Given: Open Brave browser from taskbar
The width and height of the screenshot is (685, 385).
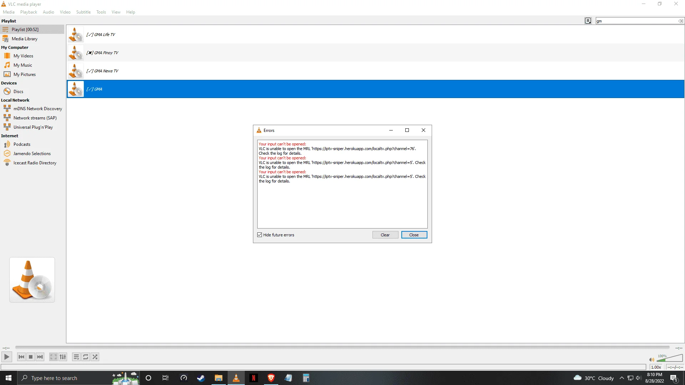Looking at the screenshot, I should point(271,378).
